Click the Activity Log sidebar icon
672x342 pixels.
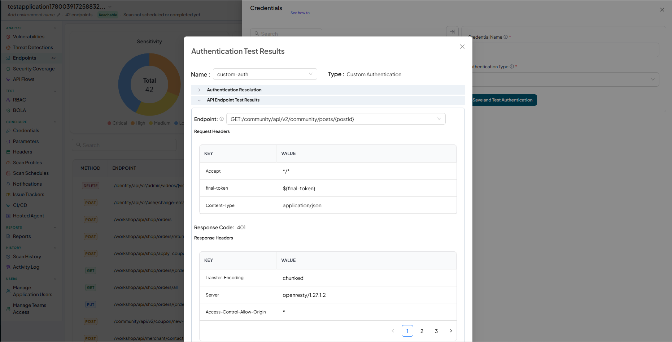point(8,267)
